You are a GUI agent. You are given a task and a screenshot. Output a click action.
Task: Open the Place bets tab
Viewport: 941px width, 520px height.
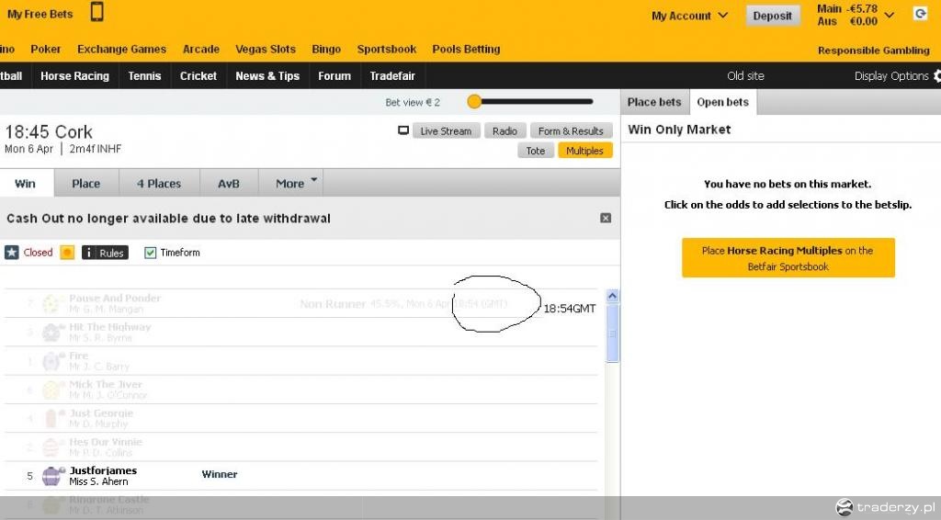tap(654, 102)
